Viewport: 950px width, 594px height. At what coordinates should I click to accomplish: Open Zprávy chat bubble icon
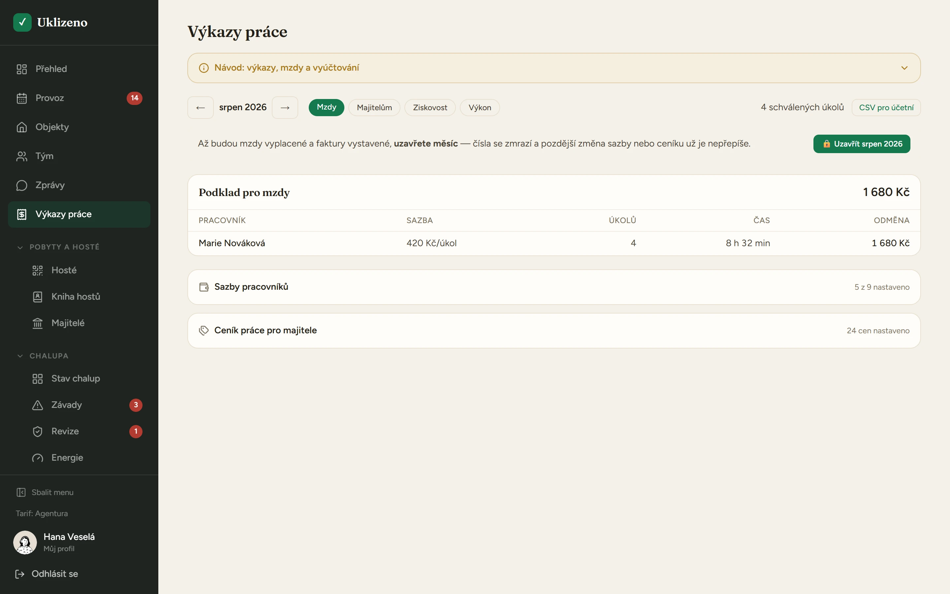coord(21,185)
